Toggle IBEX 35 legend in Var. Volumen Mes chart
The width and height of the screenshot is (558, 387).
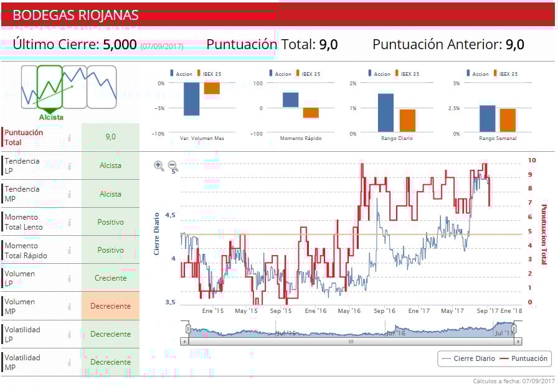click(209, 73)
